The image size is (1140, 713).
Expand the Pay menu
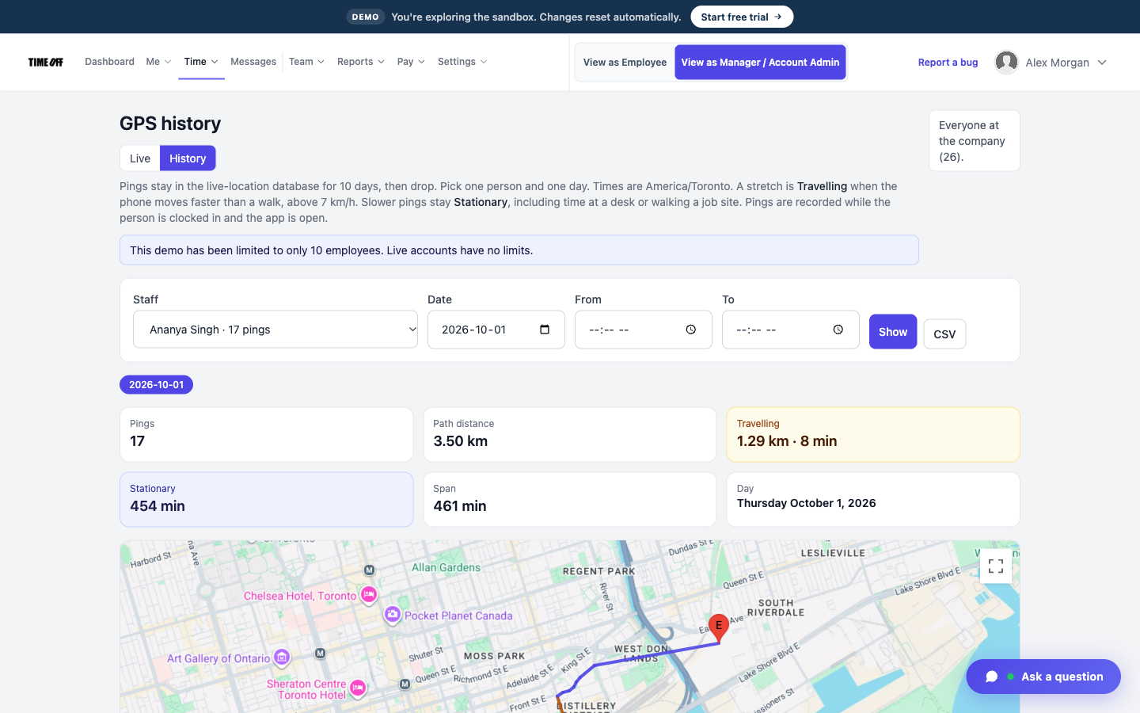click(411, 62)
